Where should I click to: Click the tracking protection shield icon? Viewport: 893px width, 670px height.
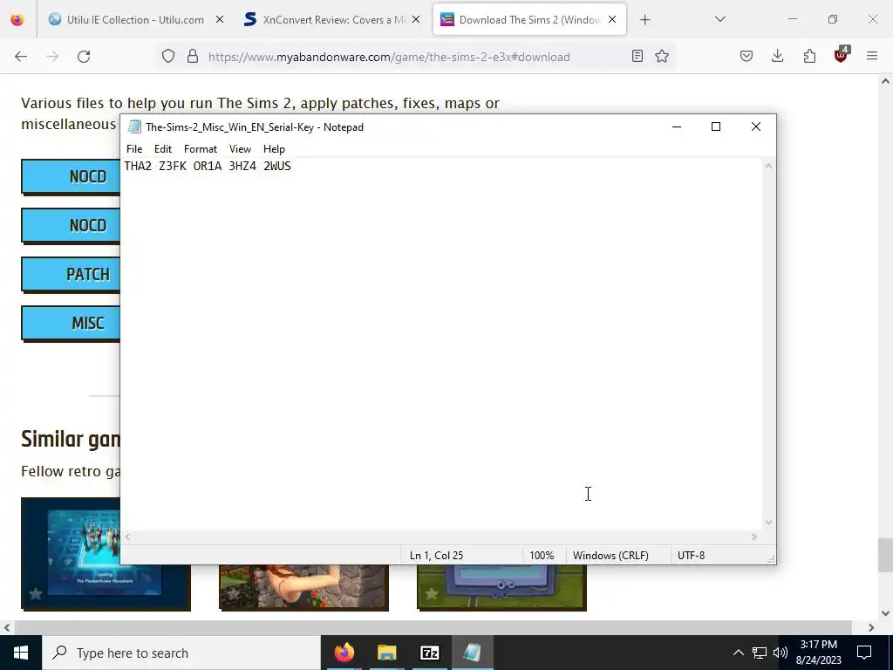pyautogui.click(x=168, y=57)
